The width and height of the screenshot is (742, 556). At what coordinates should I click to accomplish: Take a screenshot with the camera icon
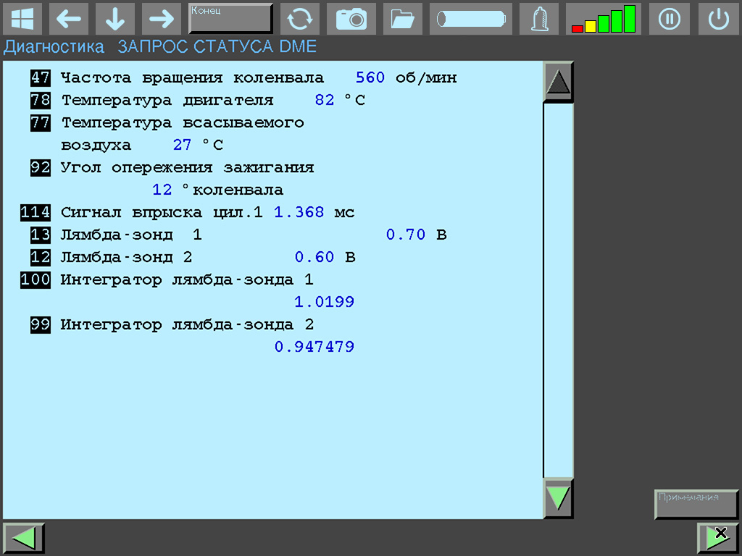tap(351, 19)
